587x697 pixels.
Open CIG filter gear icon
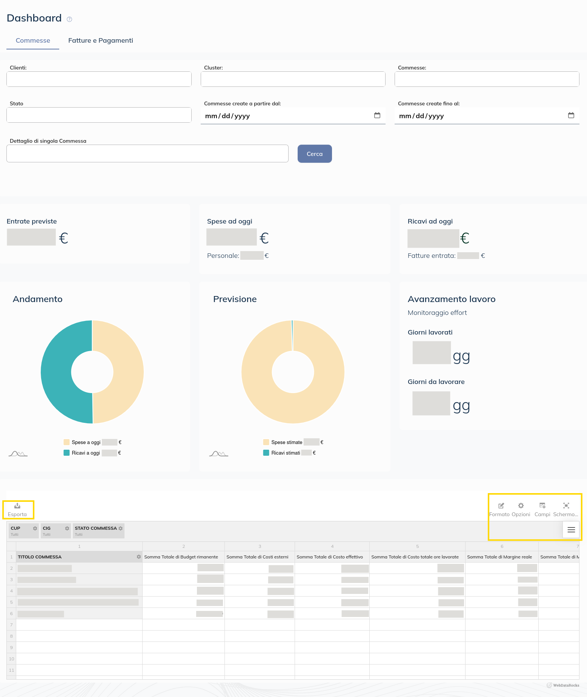[67, 528]
